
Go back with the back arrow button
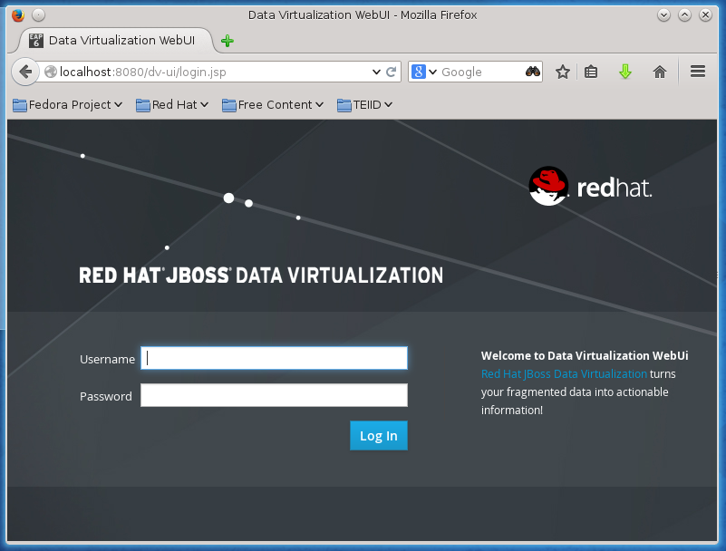click(25, 72)
